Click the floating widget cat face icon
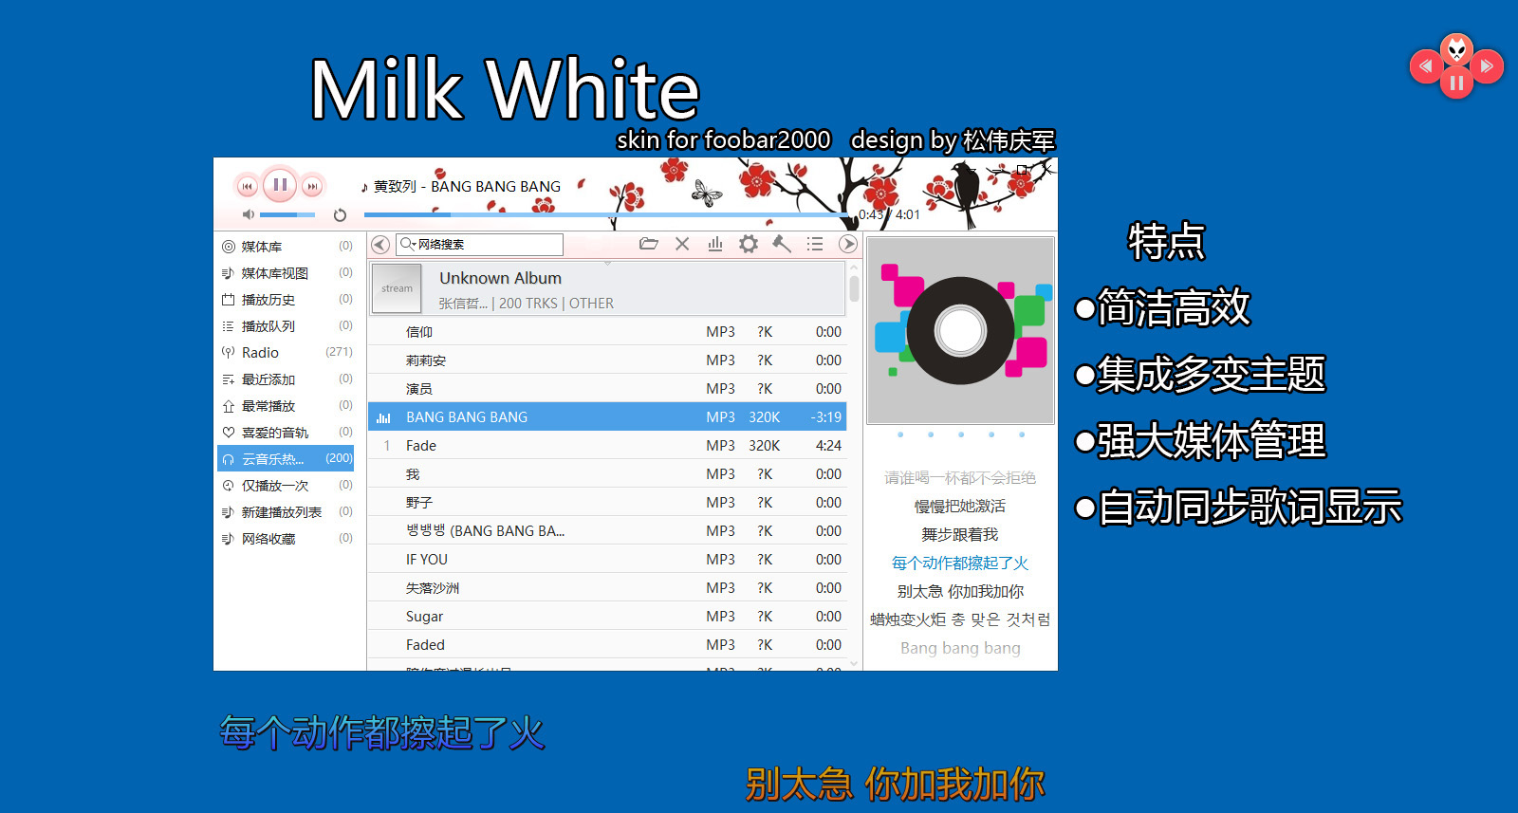Screen dimensions: 1518x813 [x=1456, y=48]
